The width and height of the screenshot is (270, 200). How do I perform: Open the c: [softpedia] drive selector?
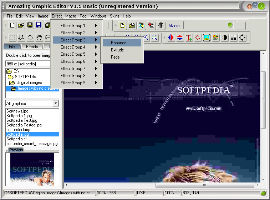click(x=28, y=64)
